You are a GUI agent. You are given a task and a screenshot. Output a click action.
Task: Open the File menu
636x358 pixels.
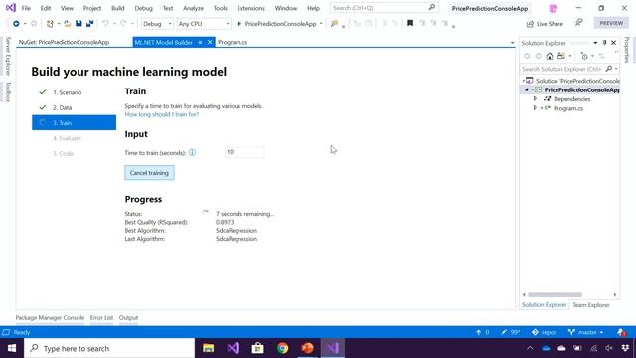click(x=26, y=8)
